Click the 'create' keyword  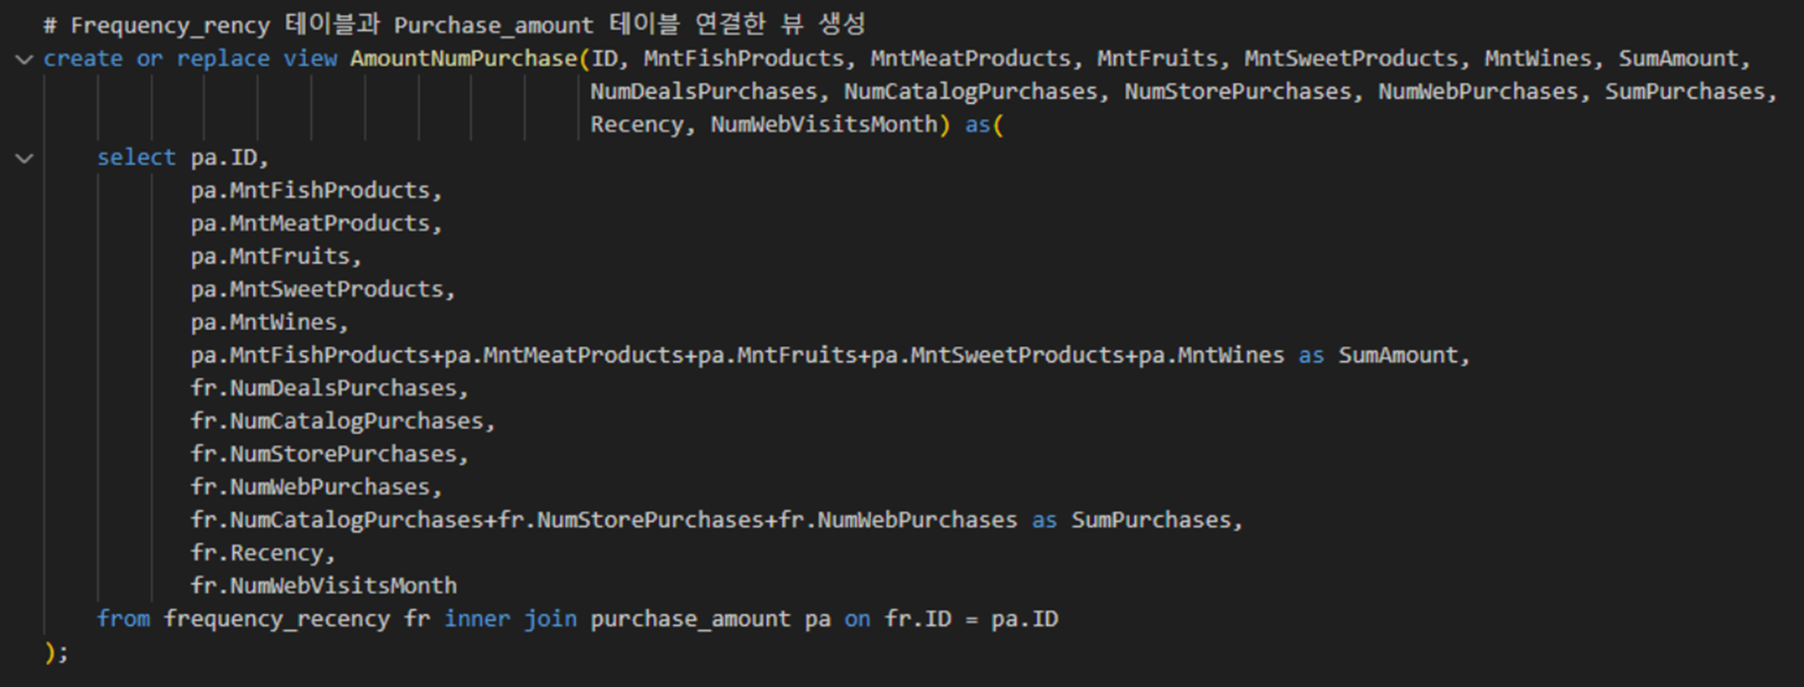pyautogui.click(x=83, y=59)
